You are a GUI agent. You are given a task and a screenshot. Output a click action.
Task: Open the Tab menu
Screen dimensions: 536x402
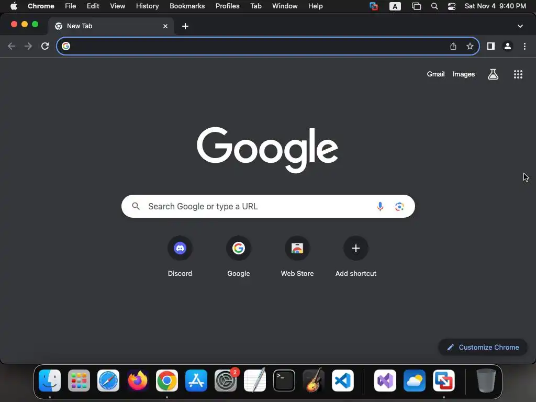tap(255, 6)
